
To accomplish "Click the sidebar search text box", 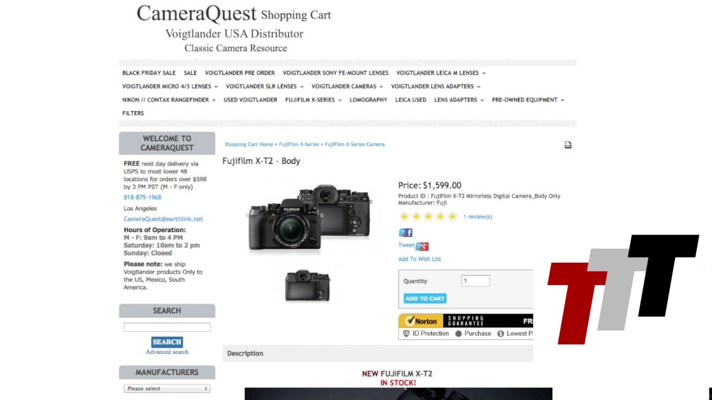I will tap(167, 327).
